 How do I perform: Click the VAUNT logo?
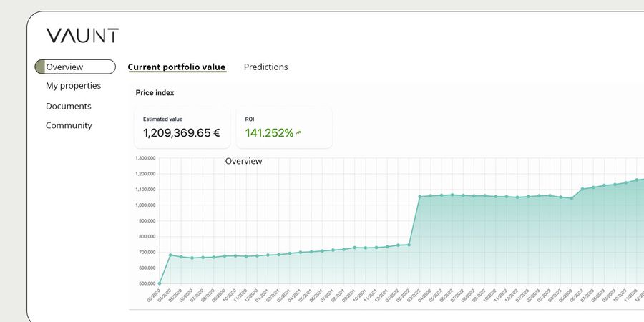[82, 36]
